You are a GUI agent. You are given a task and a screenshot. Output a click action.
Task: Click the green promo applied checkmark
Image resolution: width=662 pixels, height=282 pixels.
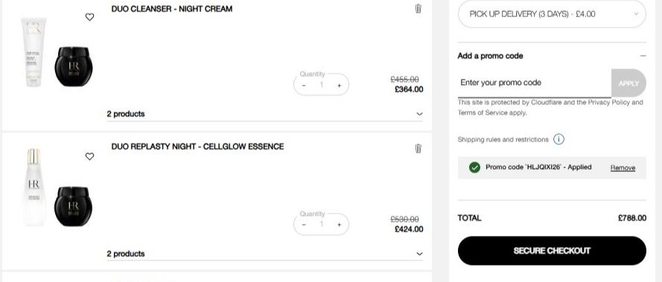(474, 167)
